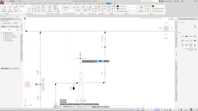The image size is (198, 111).
Task: Open the Data Manager ribbon button
Action: point(10,9)
